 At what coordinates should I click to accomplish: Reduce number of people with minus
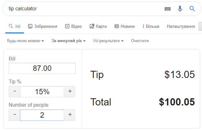[x=15, y=115]
